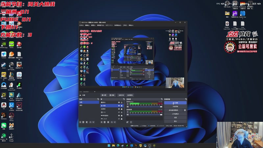Remove selected scene with trash icon
The width and height of the screenshot is (263, 148).
tap(84, 122)
